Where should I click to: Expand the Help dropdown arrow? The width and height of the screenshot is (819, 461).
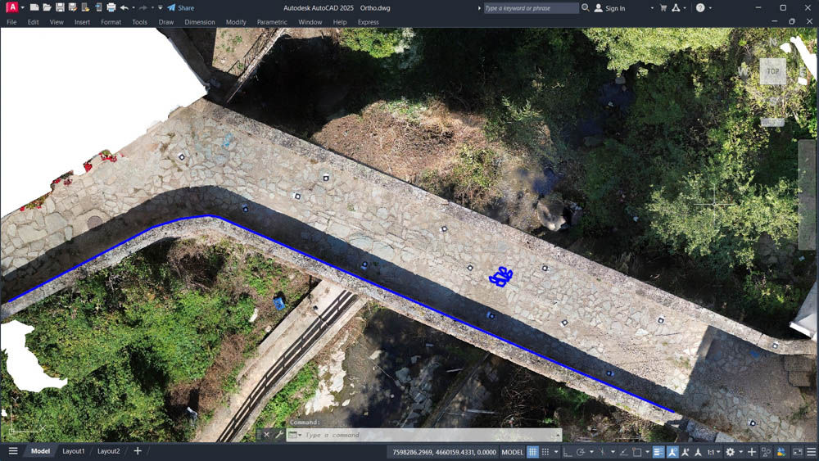(710, 8)
